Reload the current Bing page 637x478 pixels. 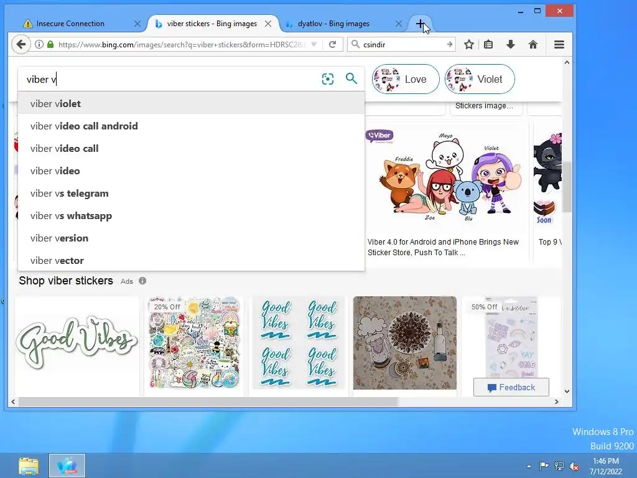point(332,44)
